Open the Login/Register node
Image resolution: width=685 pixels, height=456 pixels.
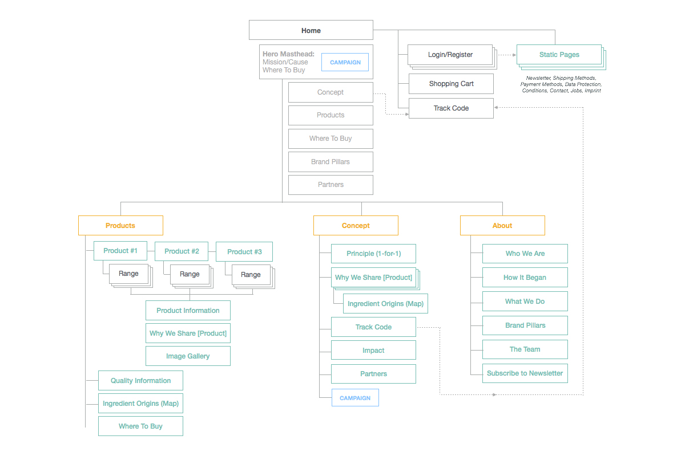[x=450, y=55]
